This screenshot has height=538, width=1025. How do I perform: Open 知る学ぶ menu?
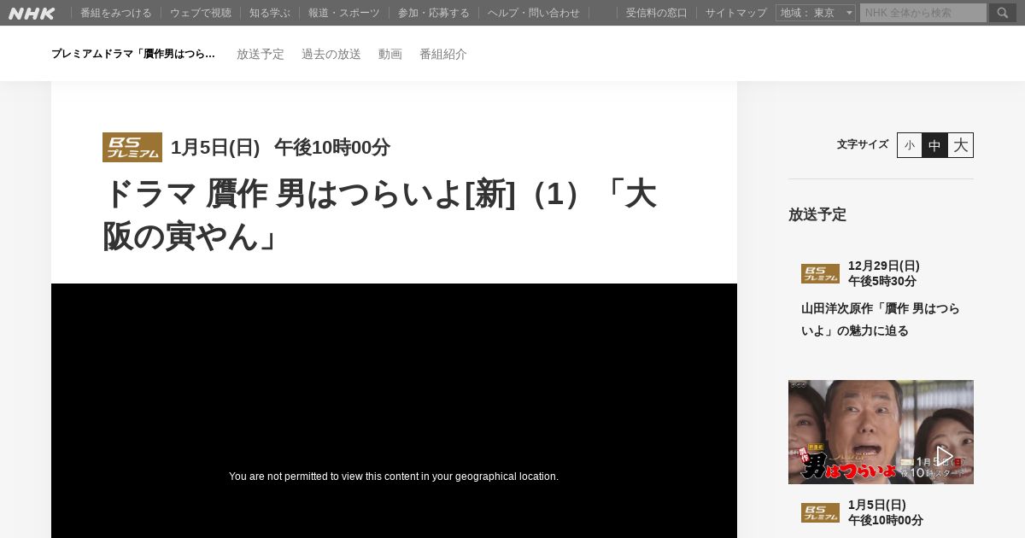[x=270, y=13]
